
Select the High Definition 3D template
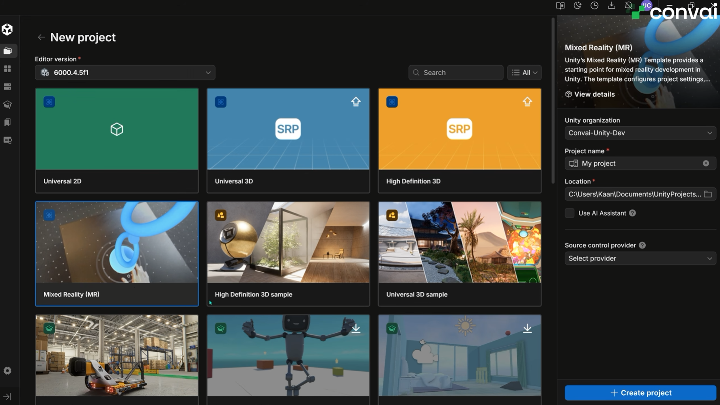(460, 140)
